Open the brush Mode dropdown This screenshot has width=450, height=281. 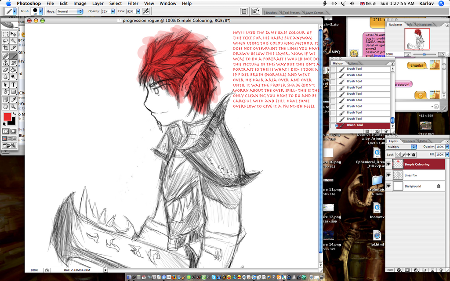tap(69, 11)
